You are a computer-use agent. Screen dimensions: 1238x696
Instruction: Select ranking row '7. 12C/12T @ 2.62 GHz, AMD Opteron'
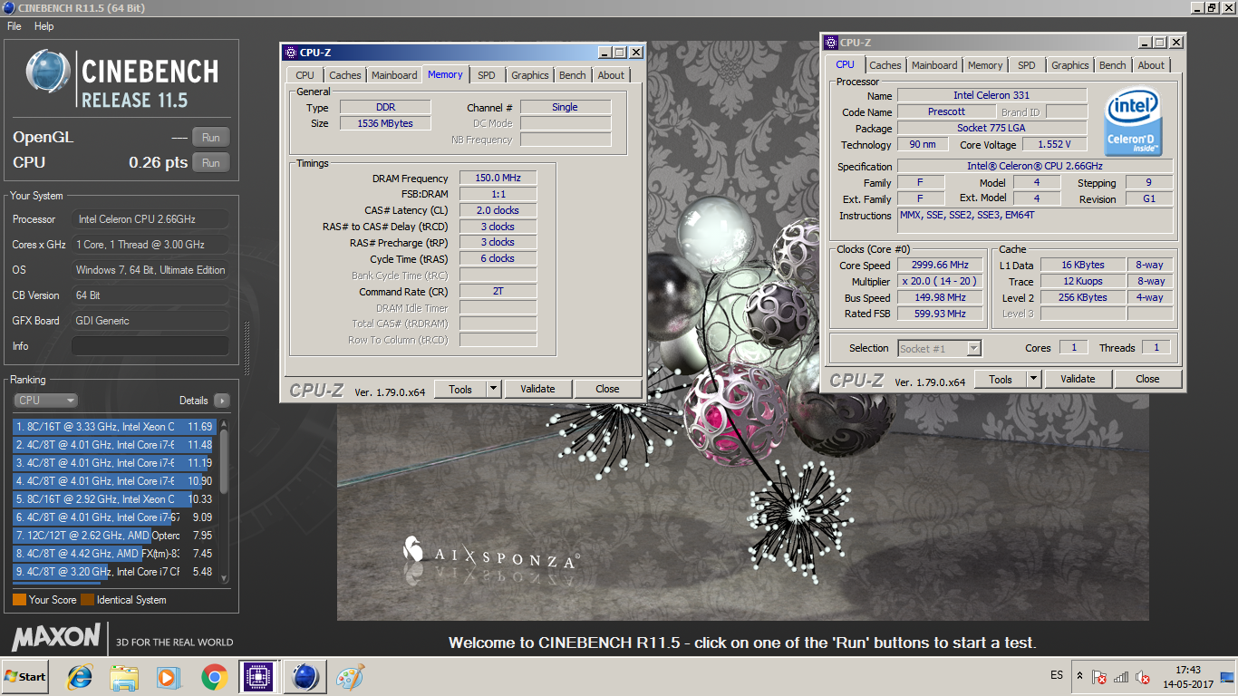115,535
